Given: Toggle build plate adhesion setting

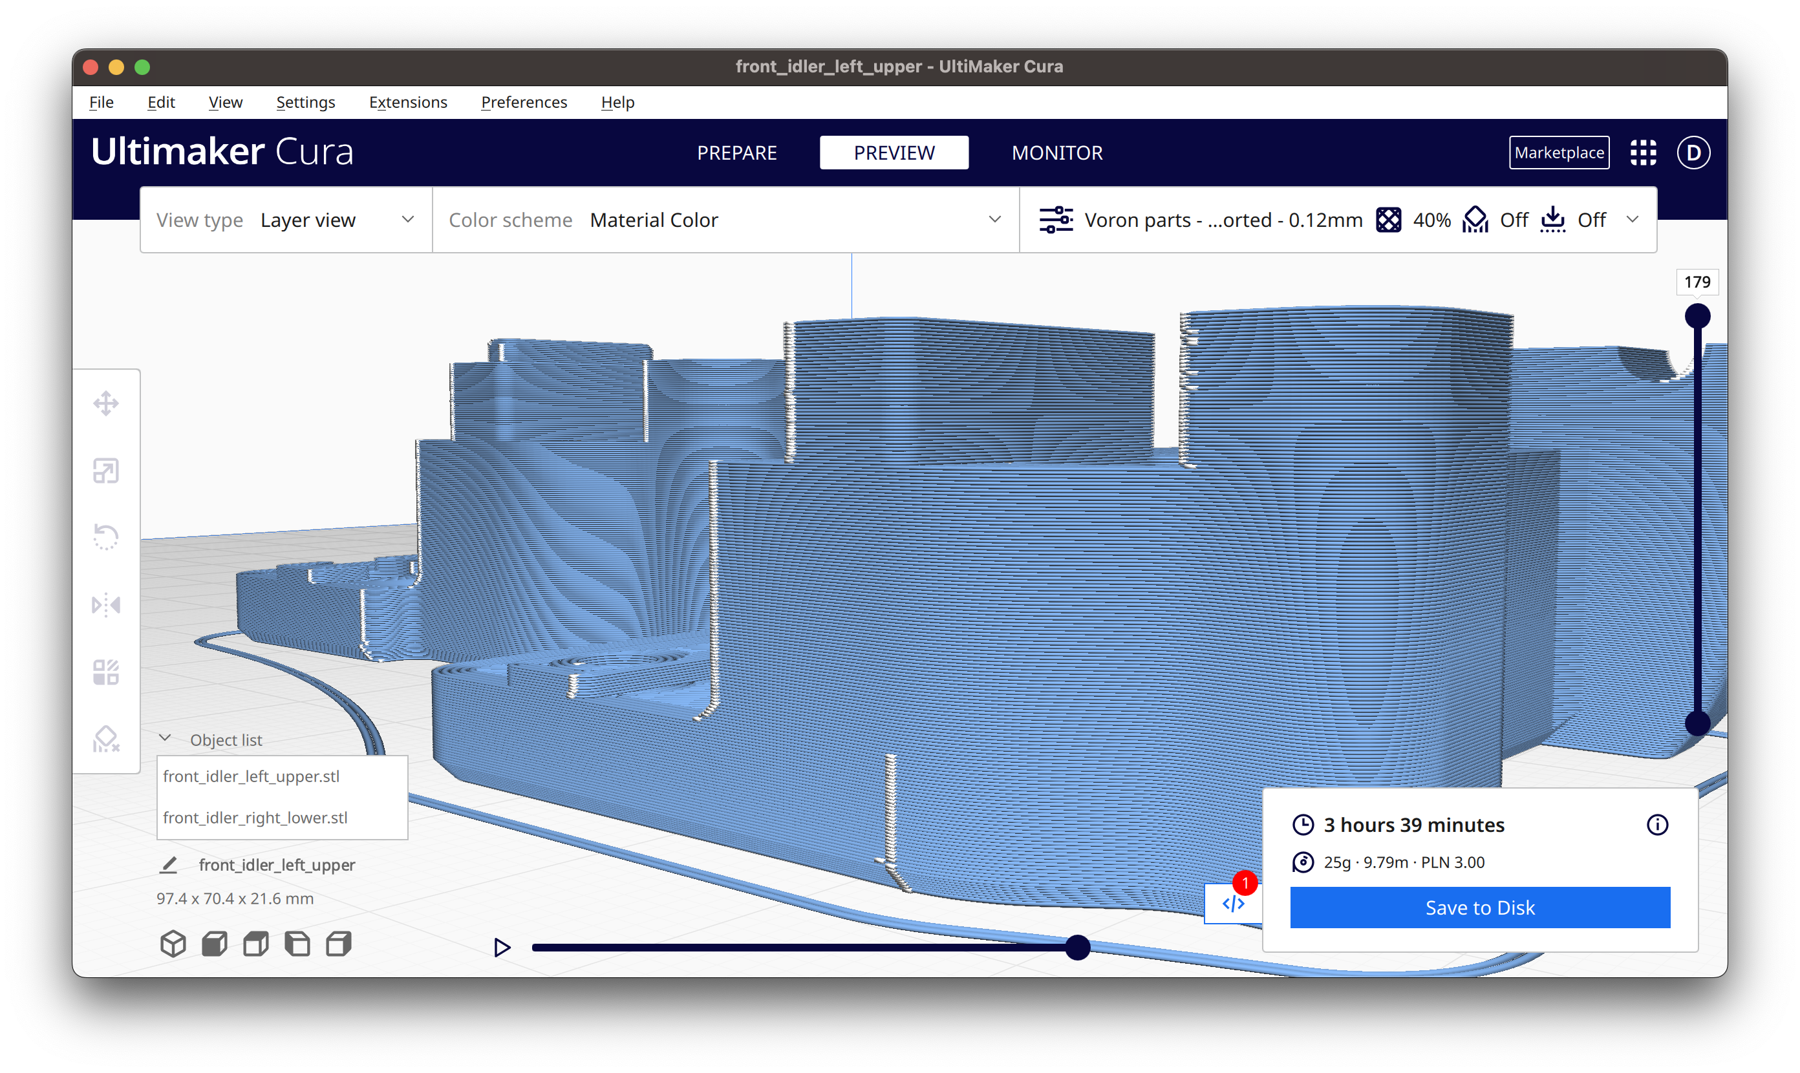Looking at the screenshot, I should tap(1574, 219).
